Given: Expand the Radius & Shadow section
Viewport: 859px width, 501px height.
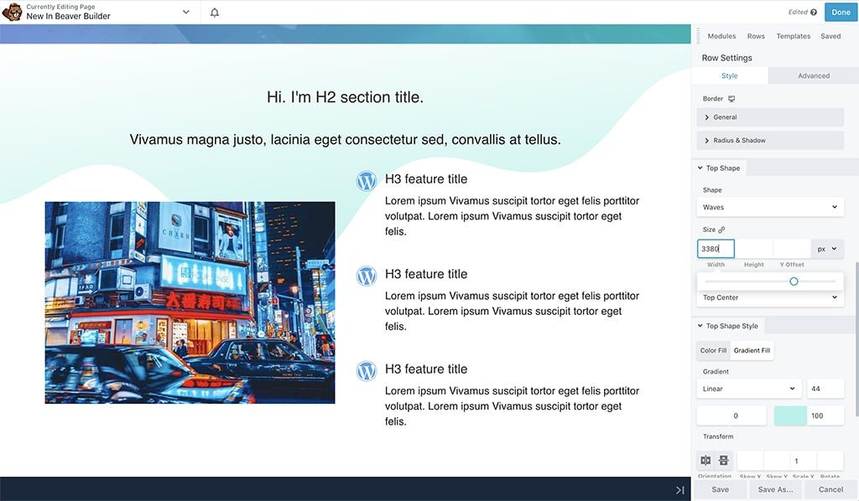Looking at the screenshot, I should pos(770,140).
